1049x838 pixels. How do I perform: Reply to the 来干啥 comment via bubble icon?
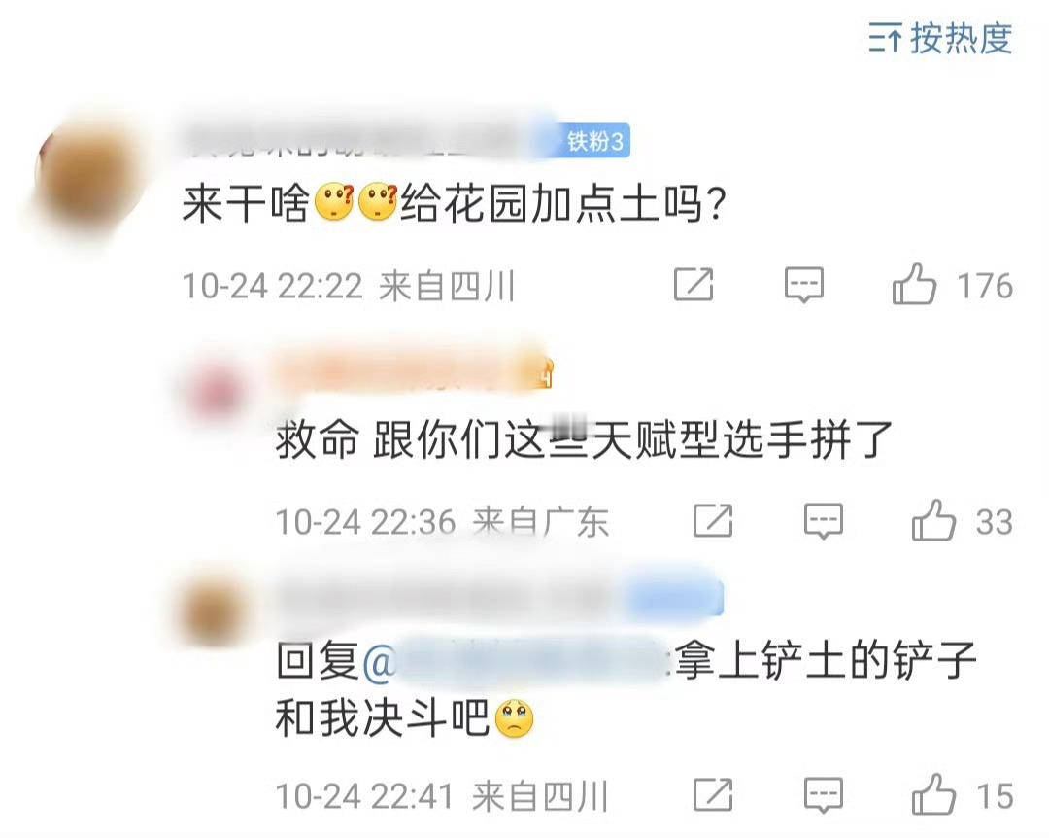click(x=803, y=286)
